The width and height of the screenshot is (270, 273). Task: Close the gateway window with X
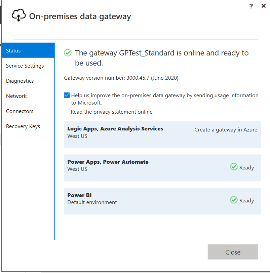tap(264, 6)
